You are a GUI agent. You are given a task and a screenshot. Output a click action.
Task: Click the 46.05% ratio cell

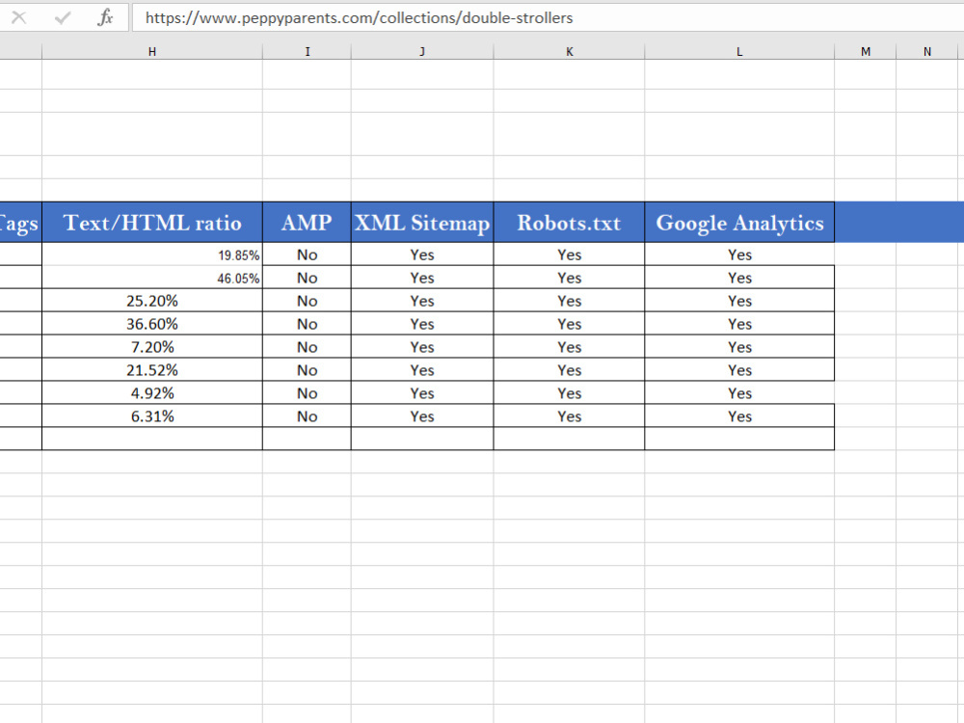pos(152,278)
